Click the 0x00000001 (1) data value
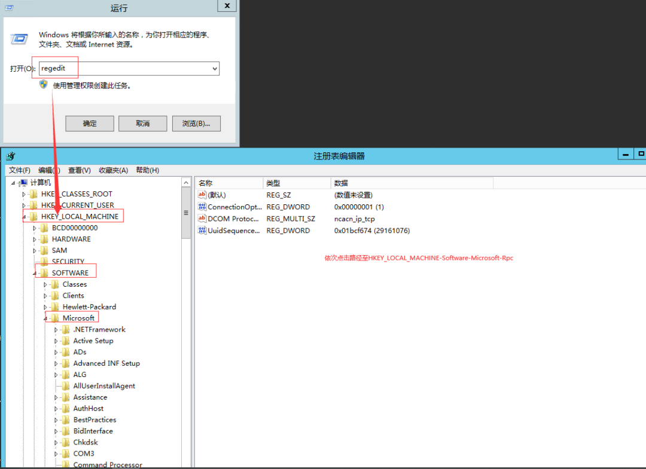Screen dimensions: 646x469 point(359,207)
